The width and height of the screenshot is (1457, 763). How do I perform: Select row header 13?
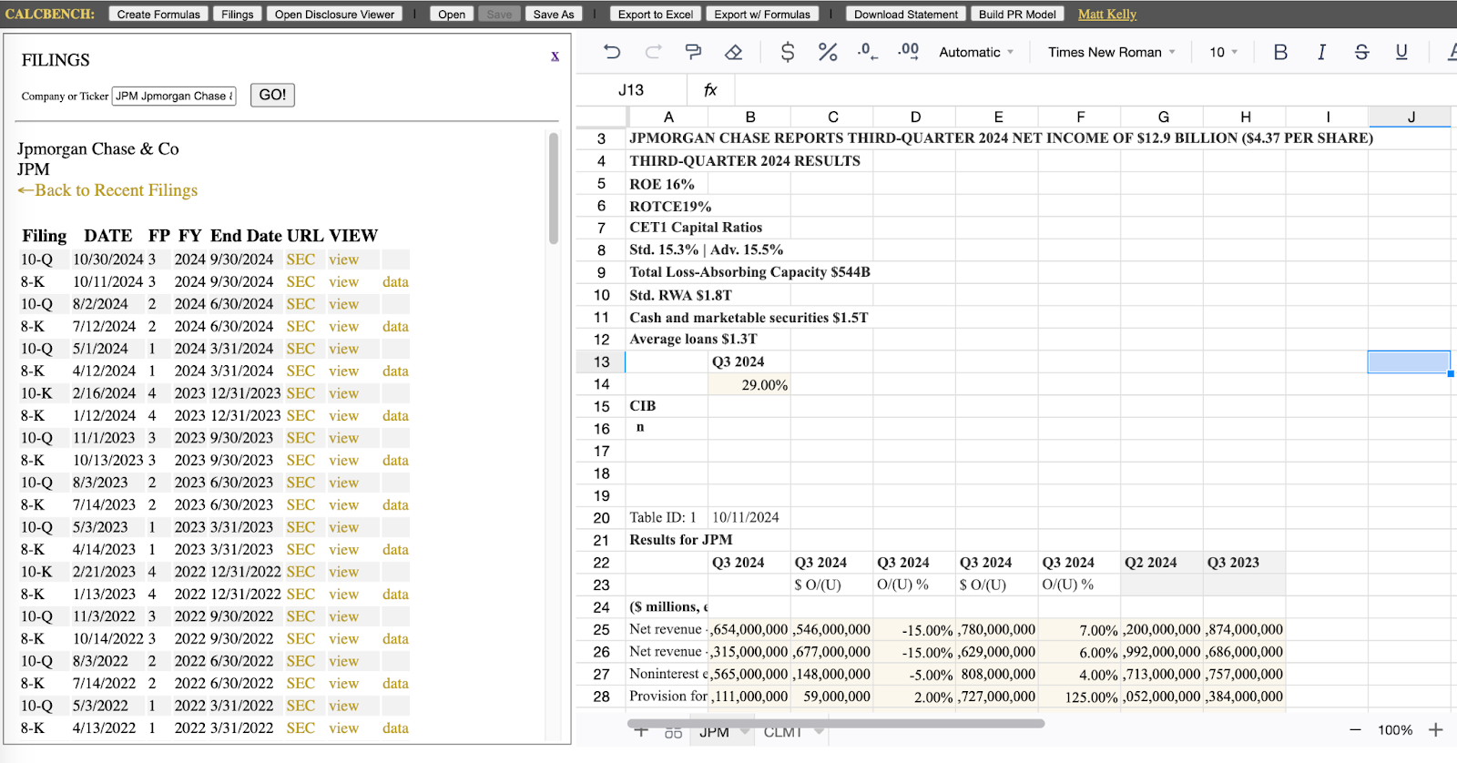point(601,361)
